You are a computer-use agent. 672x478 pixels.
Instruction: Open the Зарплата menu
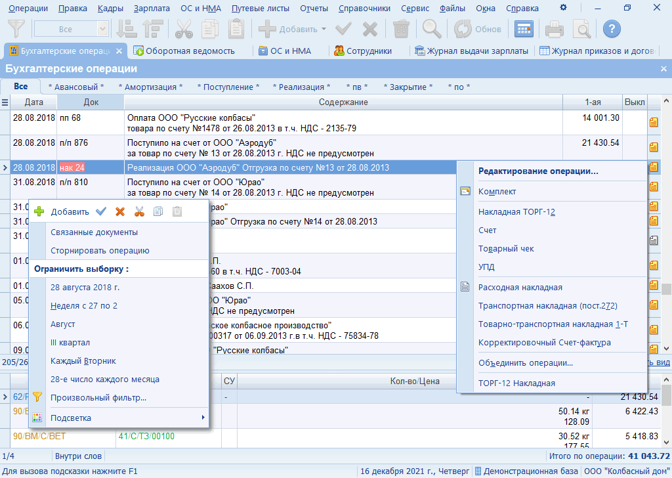pos(151,9)
